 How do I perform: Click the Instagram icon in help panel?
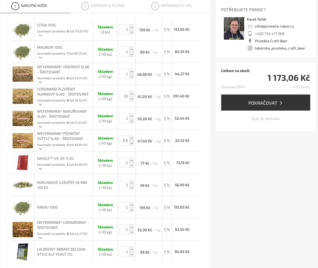(x=250, y=48)
